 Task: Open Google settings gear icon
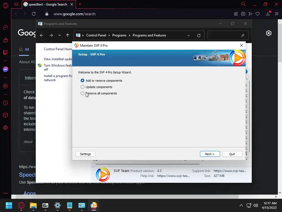[x=269, y=33]
